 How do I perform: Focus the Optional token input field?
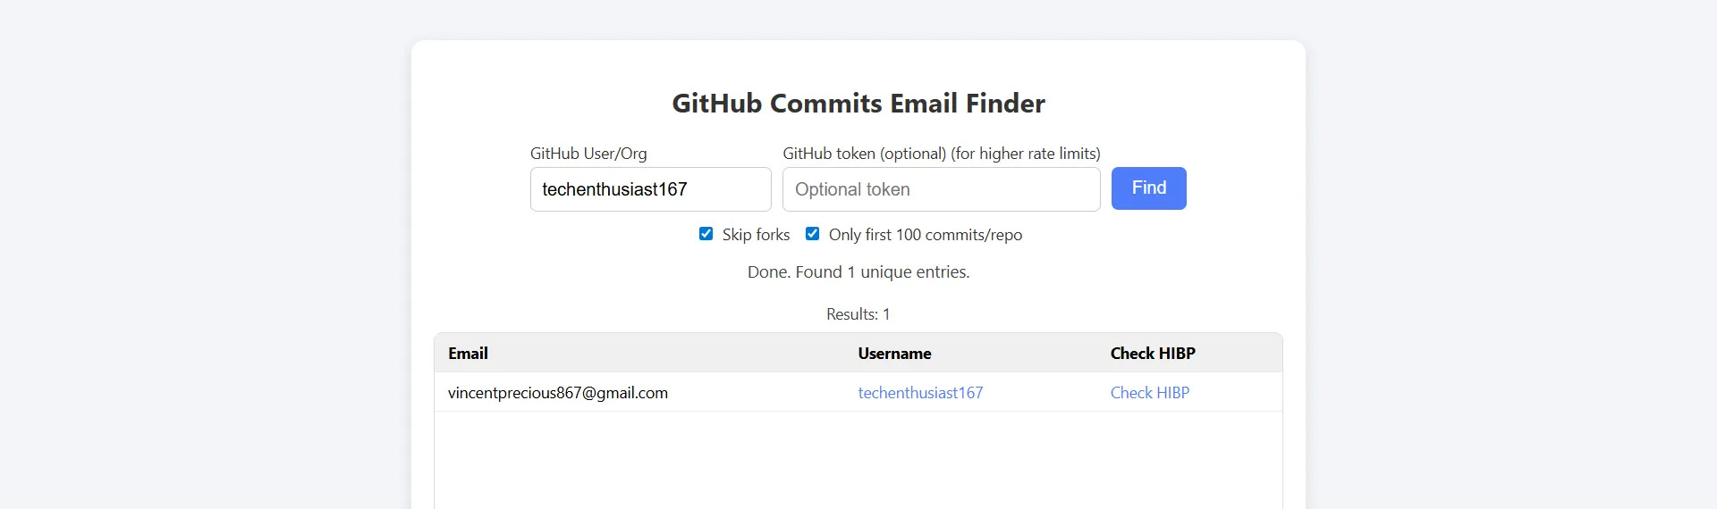tap(941, 189)
